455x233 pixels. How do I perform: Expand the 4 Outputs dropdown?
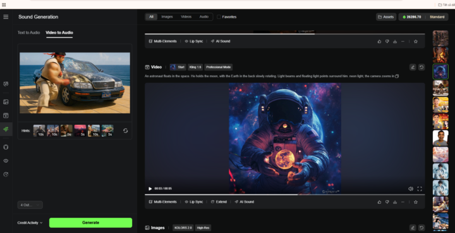[x=30, y=205]
